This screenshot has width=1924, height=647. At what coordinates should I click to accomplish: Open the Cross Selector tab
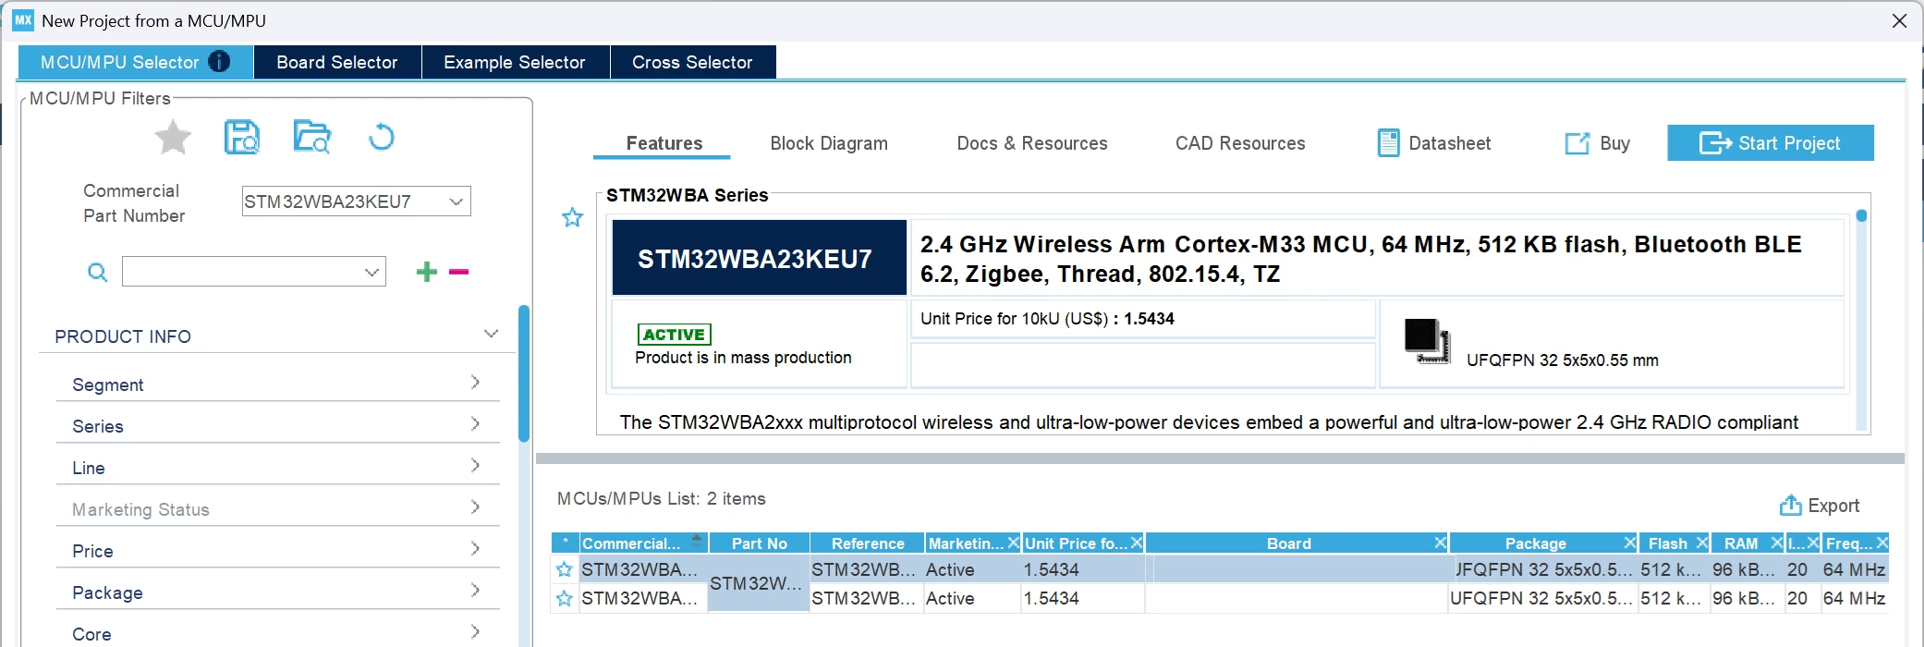click(x=692, y=62)
